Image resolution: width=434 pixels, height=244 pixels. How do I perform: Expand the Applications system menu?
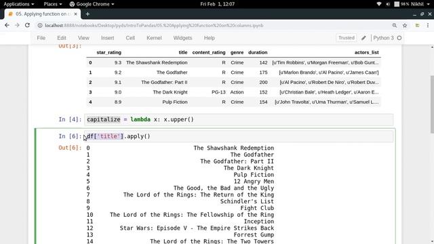click(18, 4)
